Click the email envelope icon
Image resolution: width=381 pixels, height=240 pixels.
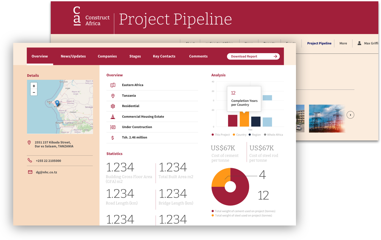[30, 172]
